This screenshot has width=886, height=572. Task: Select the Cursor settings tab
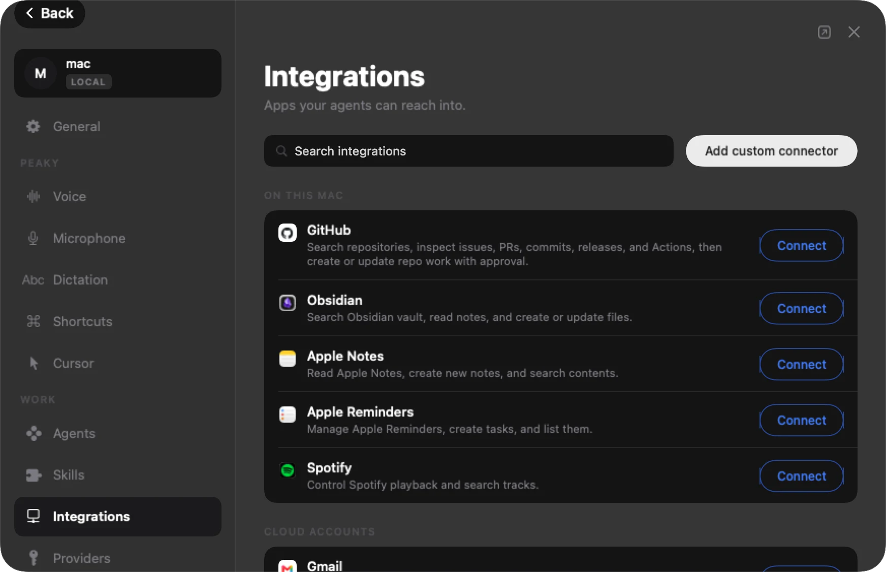118,363
